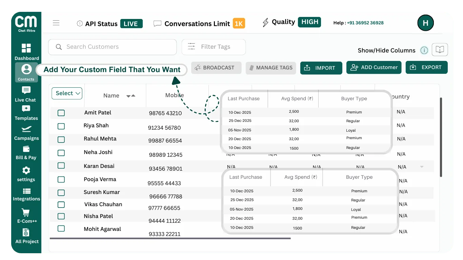Image resolution: width=463 pixels, height=260 pixels.
Task: Open Settings from the sidebar
Action: click(26, 173)
